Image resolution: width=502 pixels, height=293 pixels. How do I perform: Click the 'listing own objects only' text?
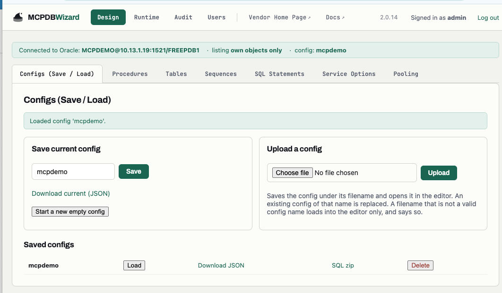(247, 50)
